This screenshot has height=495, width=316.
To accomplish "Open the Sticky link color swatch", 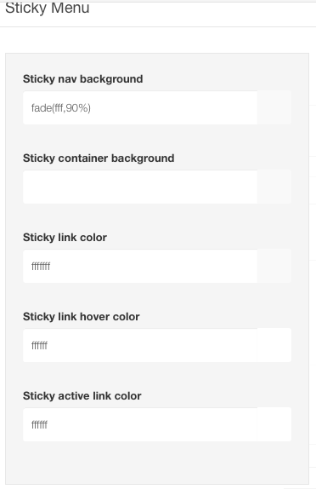I will pyautogui.click(x=274, y=266).
